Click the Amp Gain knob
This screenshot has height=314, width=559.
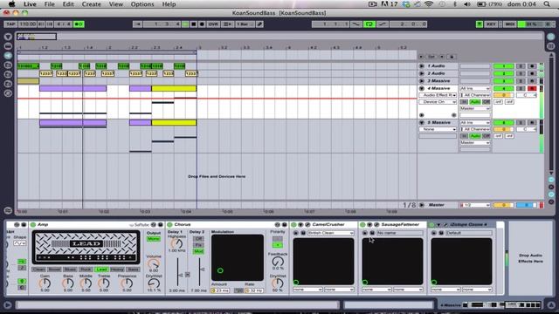click(x=45, y=283)
